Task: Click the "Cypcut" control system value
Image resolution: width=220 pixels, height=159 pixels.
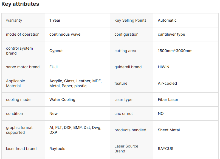Action: [56, 51]
